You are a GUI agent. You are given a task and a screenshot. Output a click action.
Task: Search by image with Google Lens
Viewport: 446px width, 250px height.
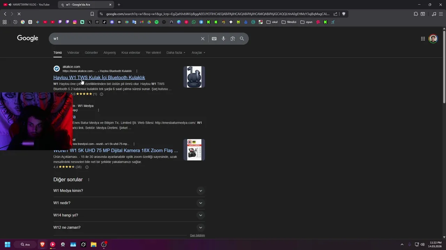(x=233, y=39)
